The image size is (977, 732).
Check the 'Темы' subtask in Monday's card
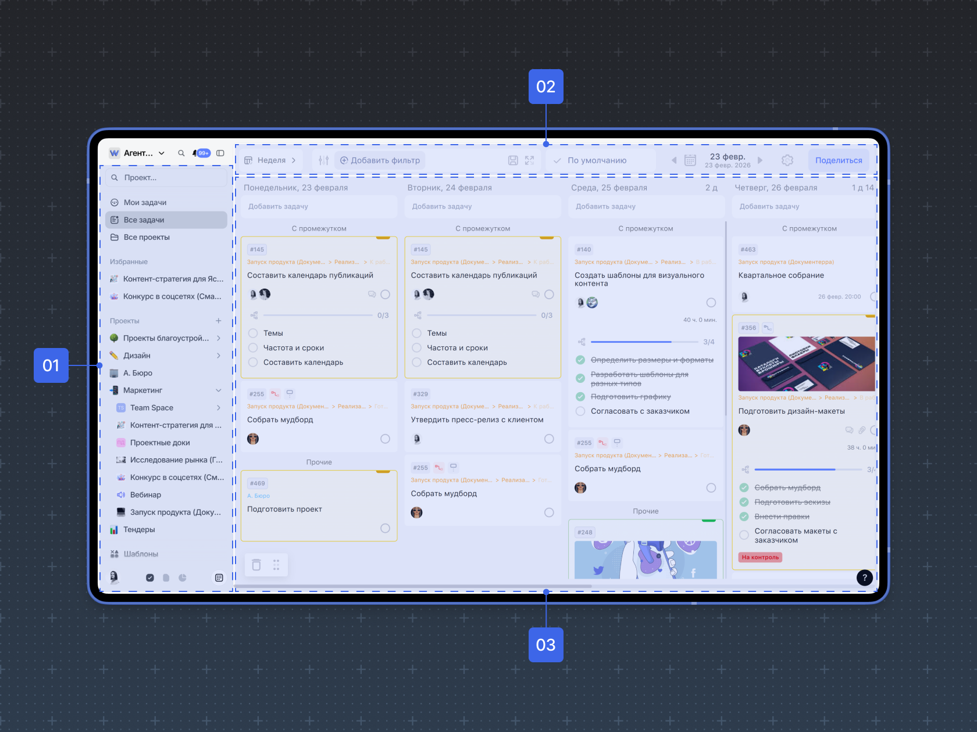click(253, 333)
